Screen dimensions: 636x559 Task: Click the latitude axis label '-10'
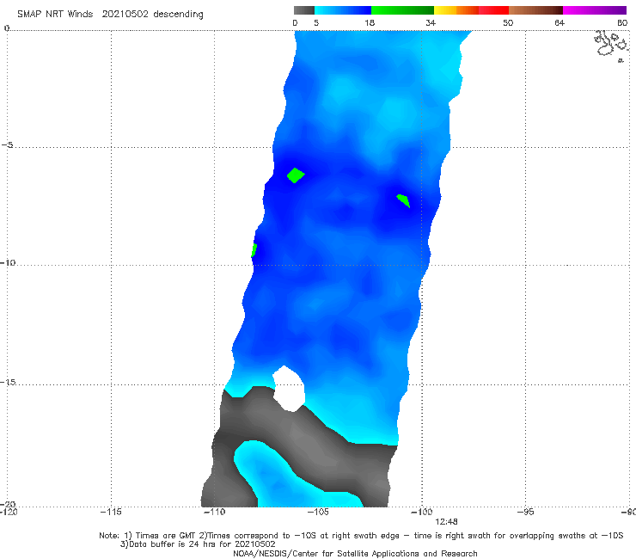coord(8,262)
